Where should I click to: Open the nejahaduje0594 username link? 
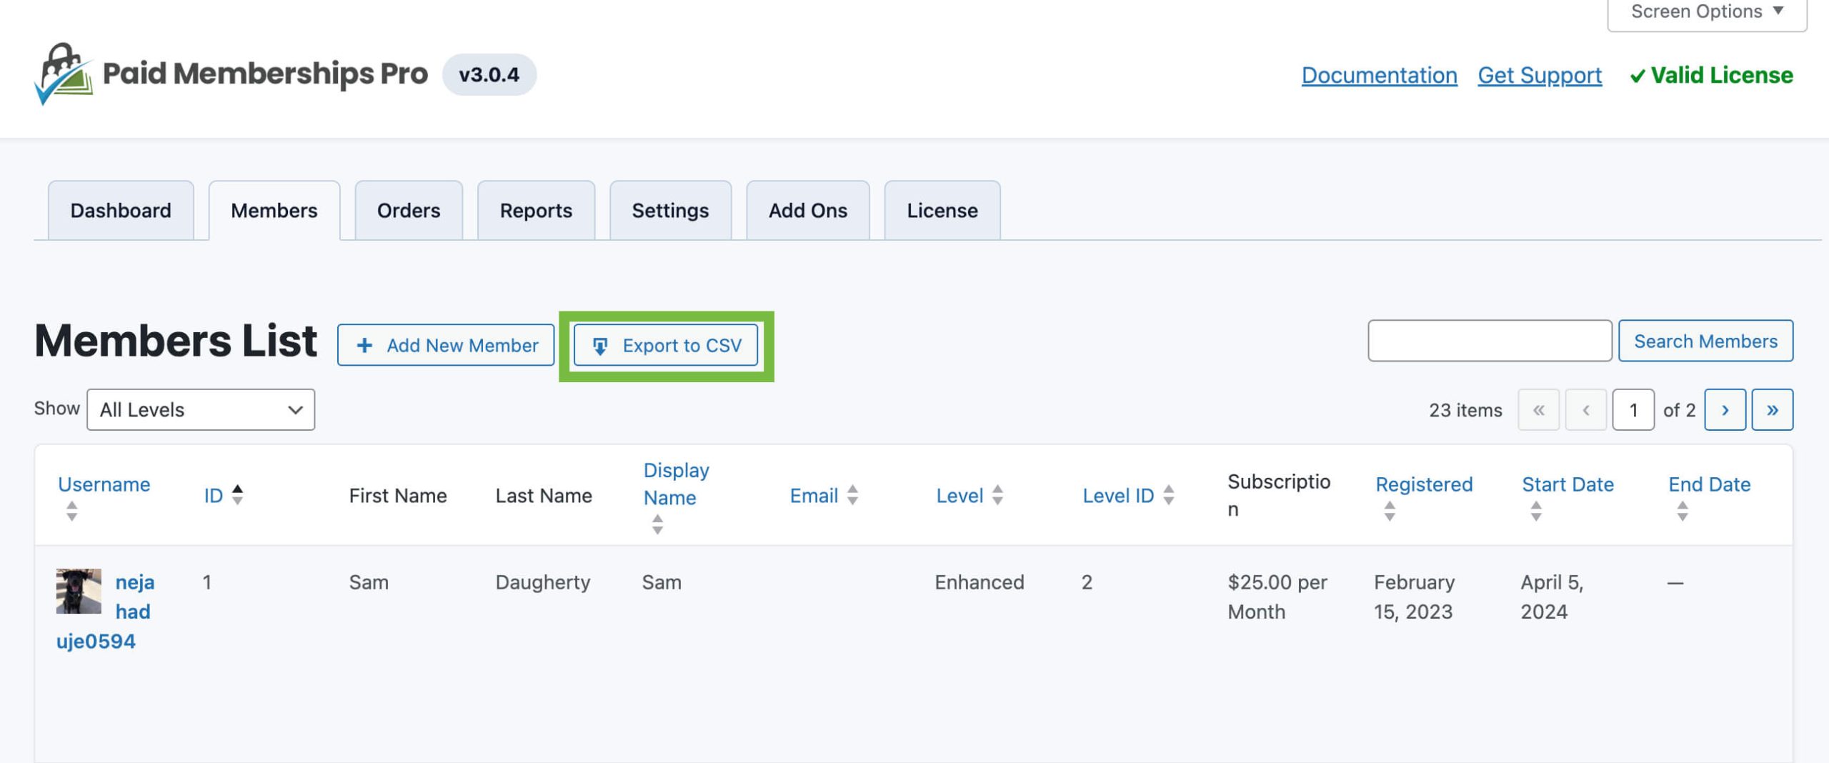click(106, 612)
